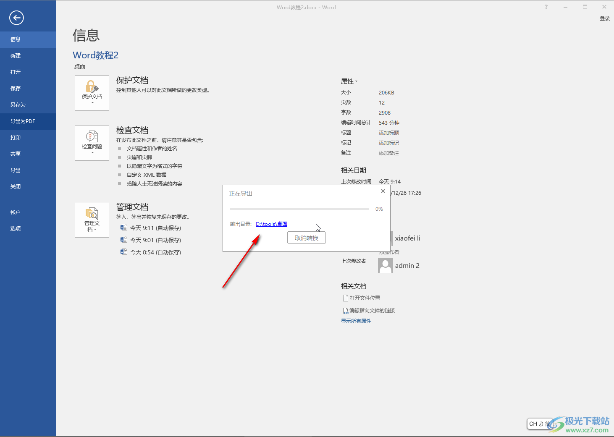614x437 pixels.
Task: Click 编辑指向文件的链接 link
Action: [x=372, y=311]
